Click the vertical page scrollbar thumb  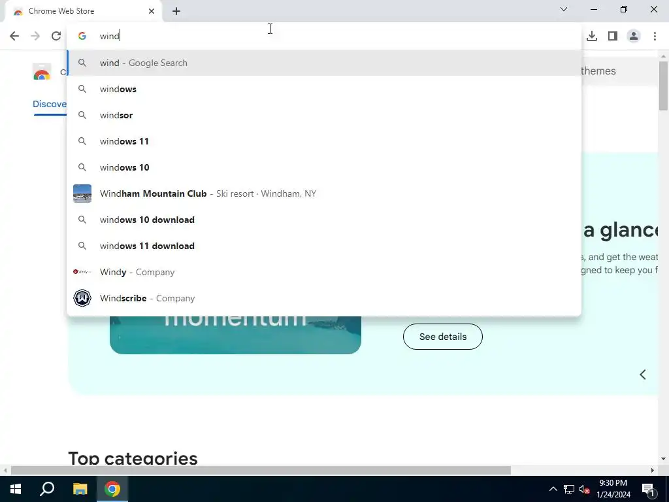[663, 86]
